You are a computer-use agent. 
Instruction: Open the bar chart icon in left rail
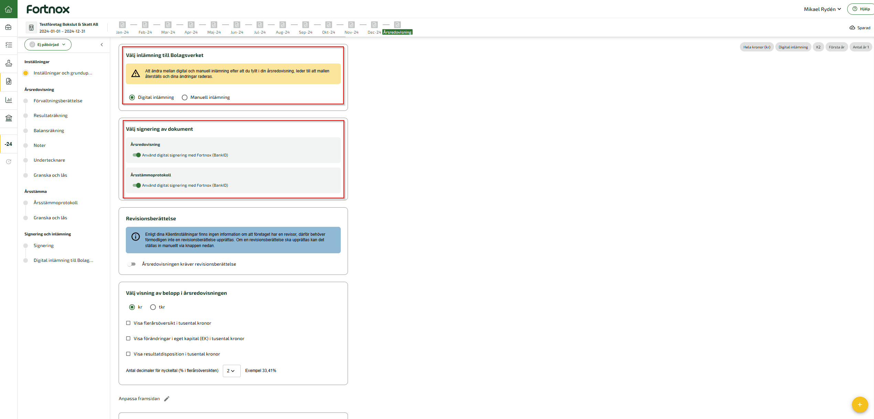click(x=9, y=100)
